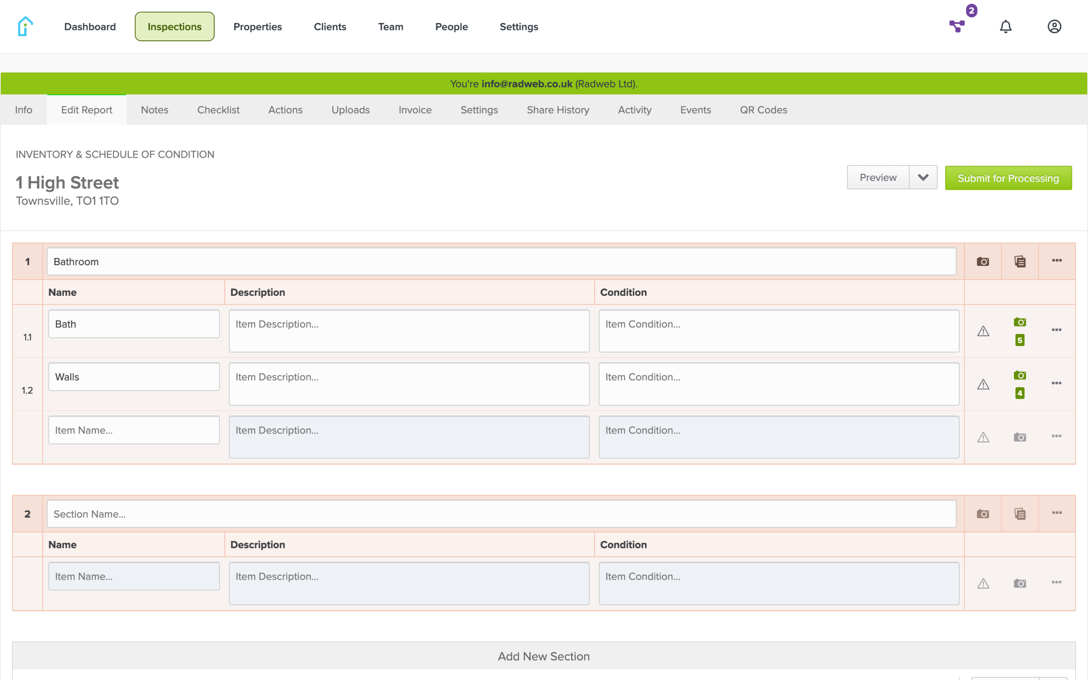Open the Bath item three-dot menu
Viewport: 1088px width, 680px height.
tap(1056, 330)
